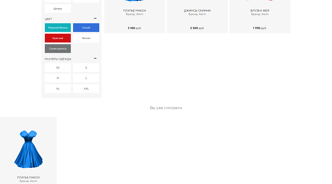Viewport: 332px width, 184px height.
Task: Filter by size XL
Action: pos(58,89)
